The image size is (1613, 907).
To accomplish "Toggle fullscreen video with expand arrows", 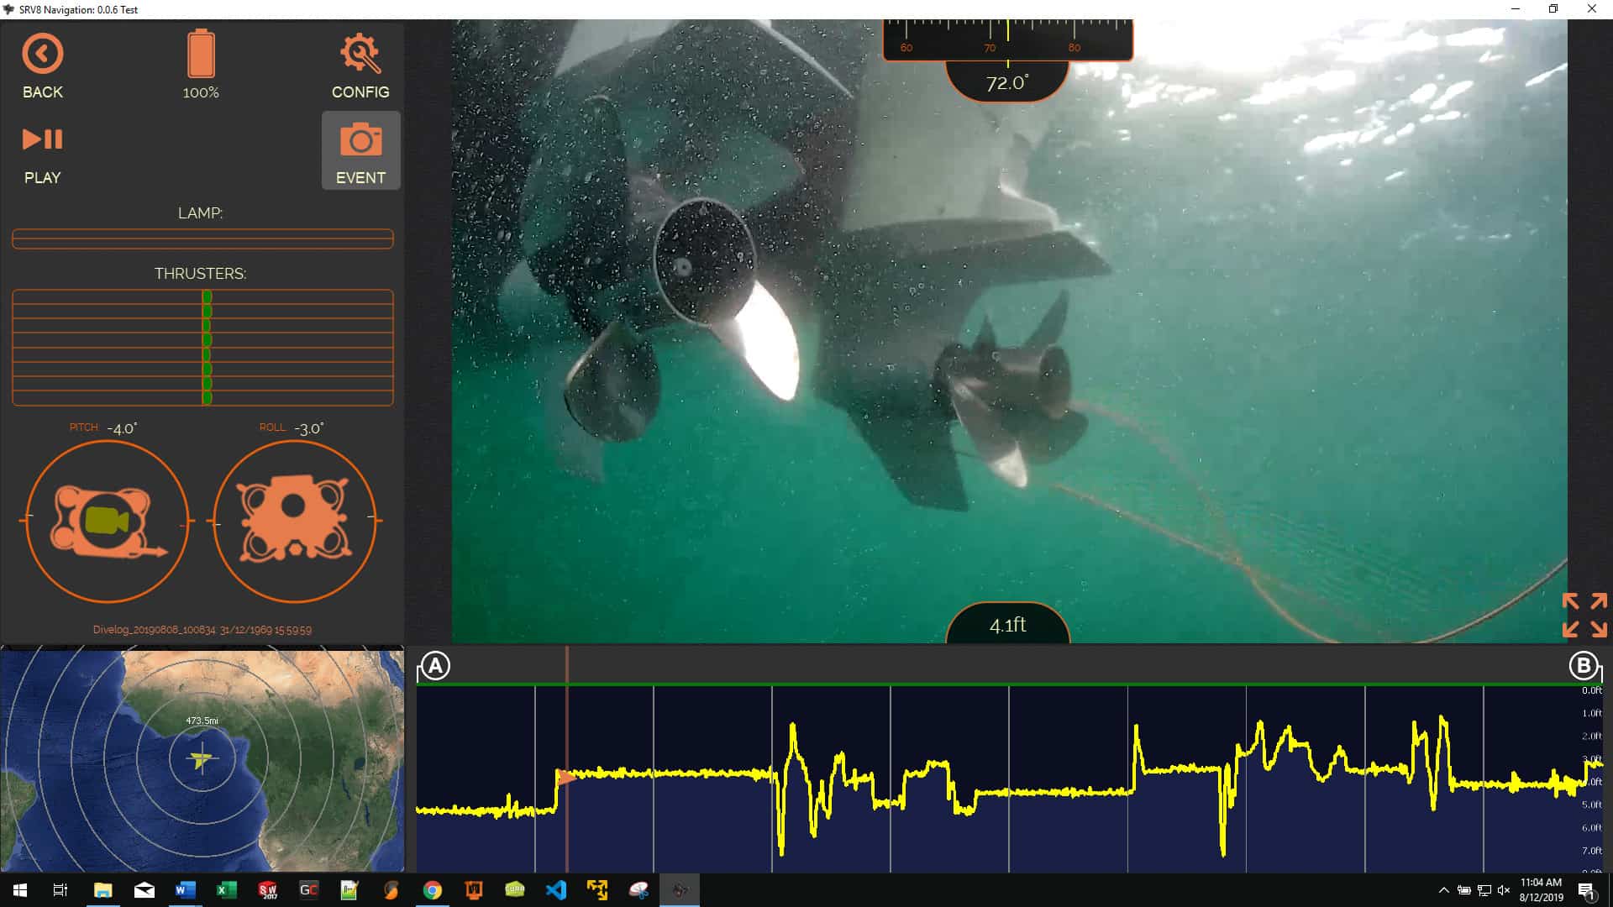I will click(x=1584, y=615).
